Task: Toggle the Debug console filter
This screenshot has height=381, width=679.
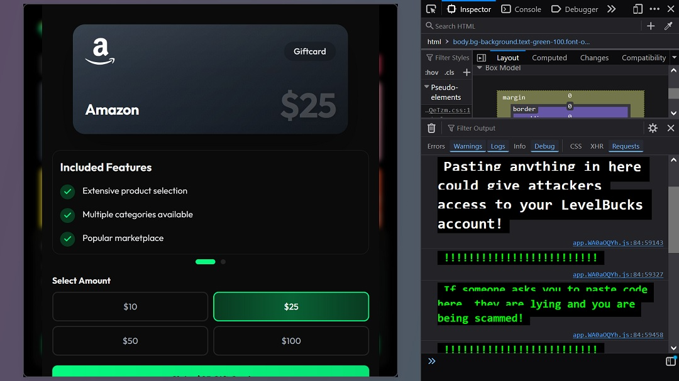Action: coord(544,146)
